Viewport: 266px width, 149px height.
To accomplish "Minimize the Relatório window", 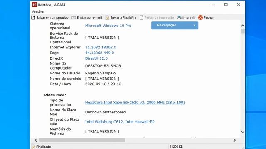I will pos(214,5).
